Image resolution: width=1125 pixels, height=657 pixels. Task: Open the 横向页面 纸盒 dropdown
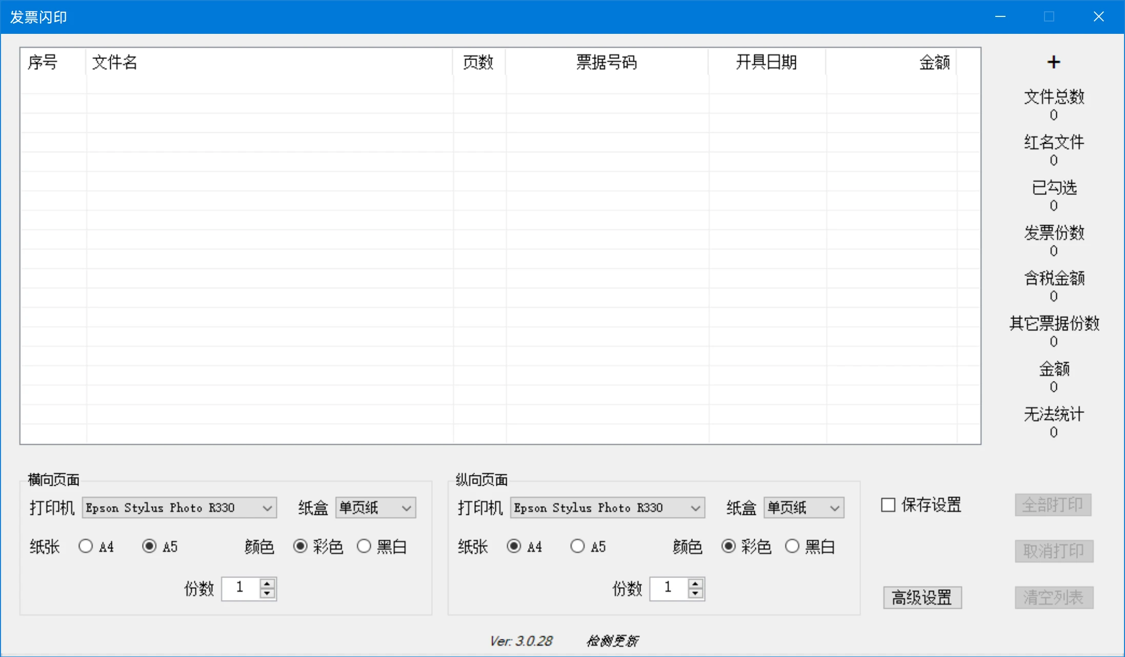pos(376,508)
